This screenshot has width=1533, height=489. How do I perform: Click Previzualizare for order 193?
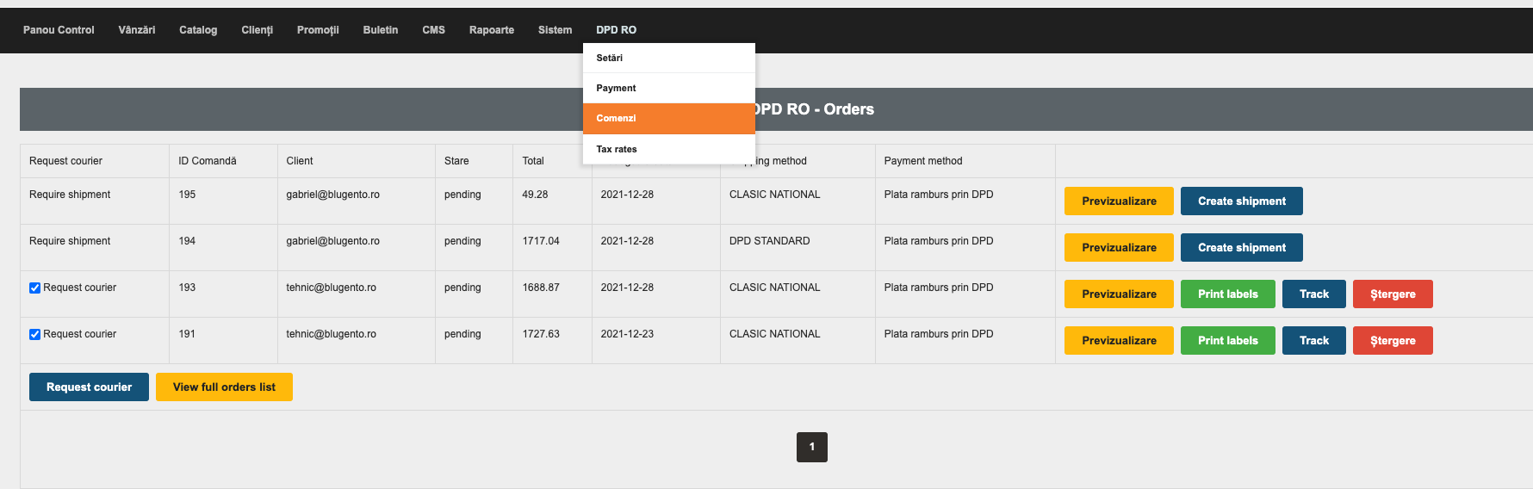click(x=1119, y=294)
